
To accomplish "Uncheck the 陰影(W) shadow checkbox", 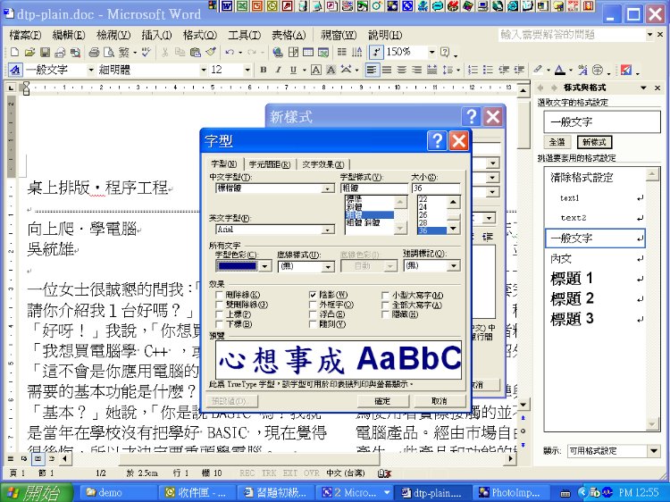I will [313, 295].
